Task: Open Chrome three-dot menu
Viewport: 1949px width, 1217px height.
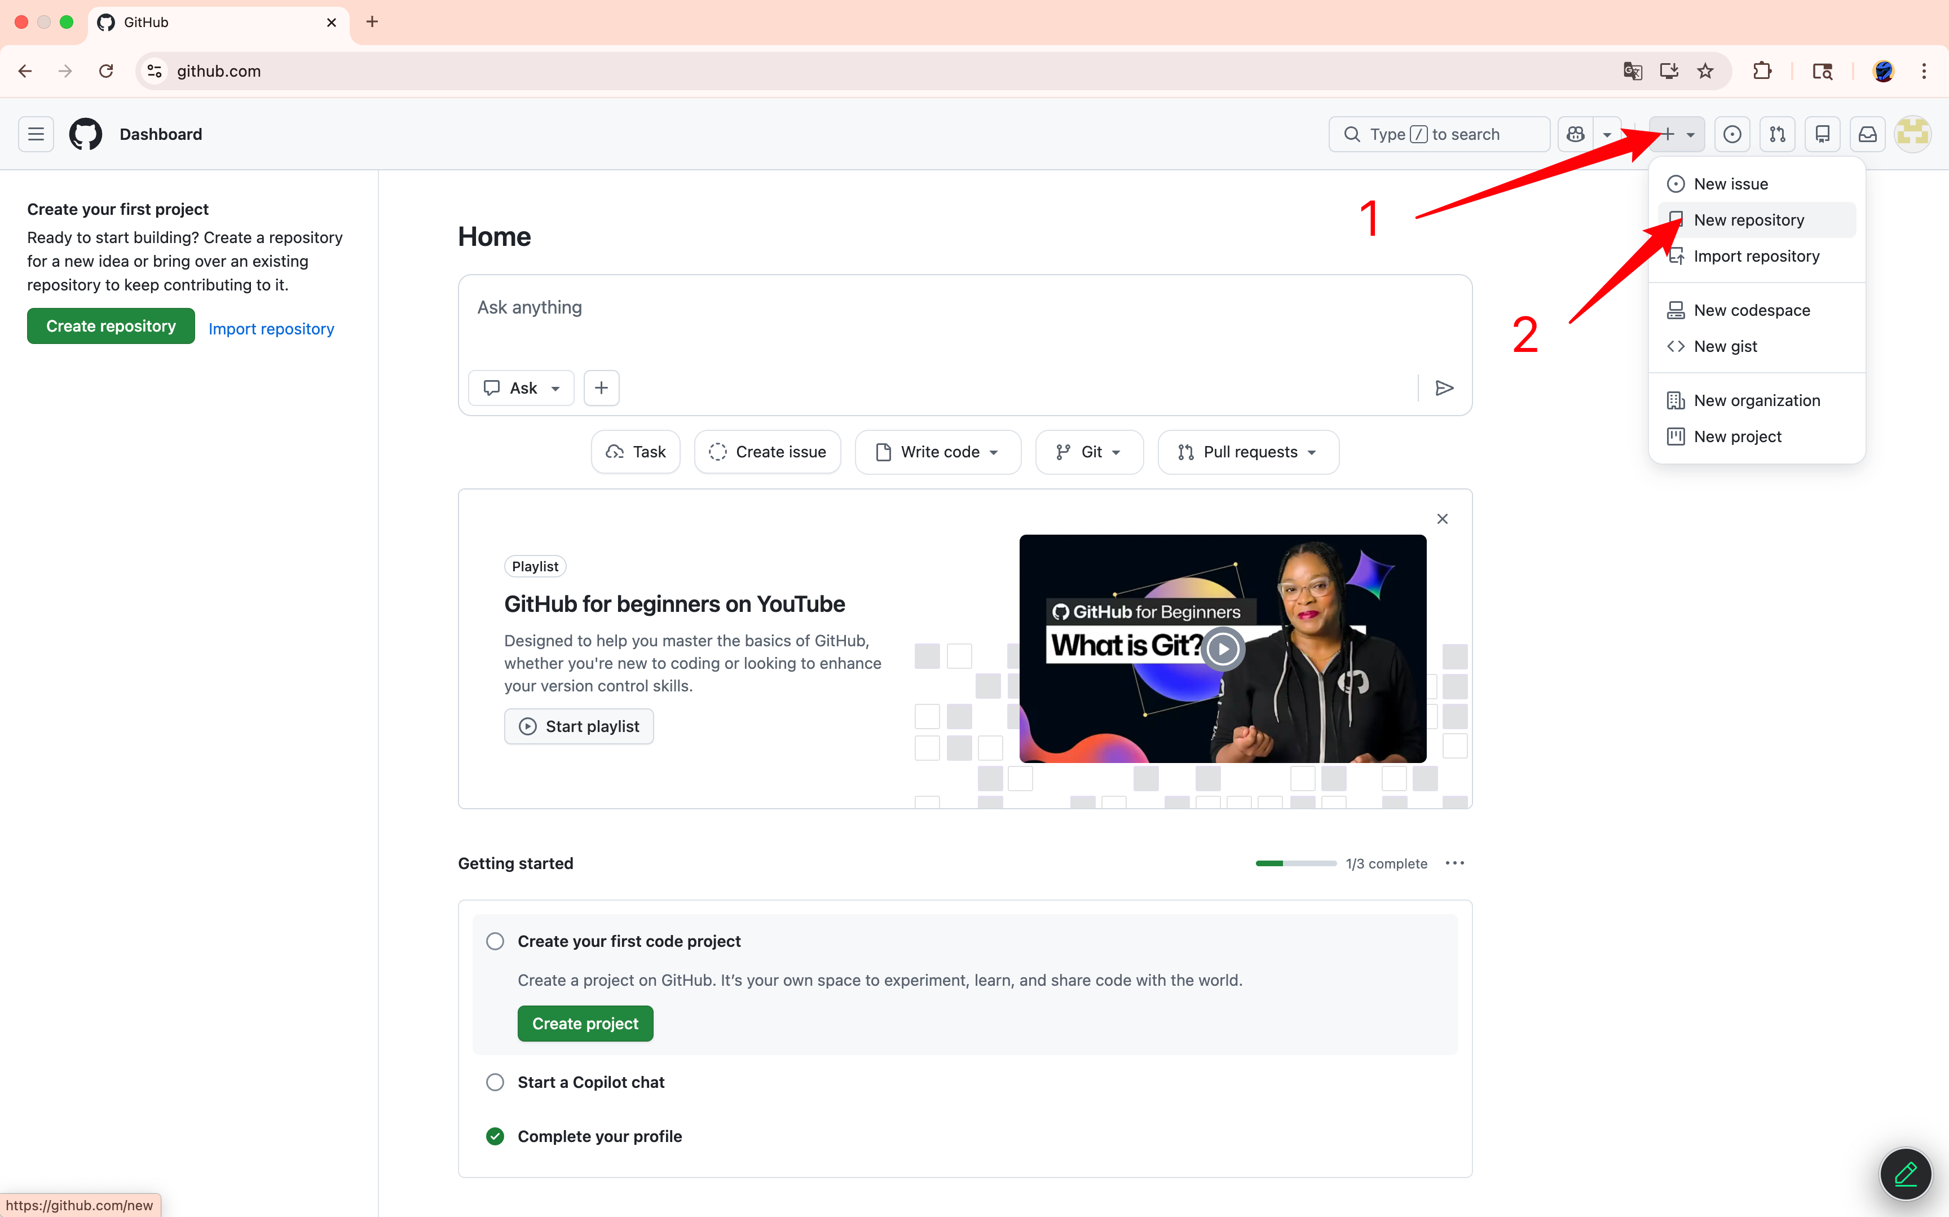Action: (1924, 71)
